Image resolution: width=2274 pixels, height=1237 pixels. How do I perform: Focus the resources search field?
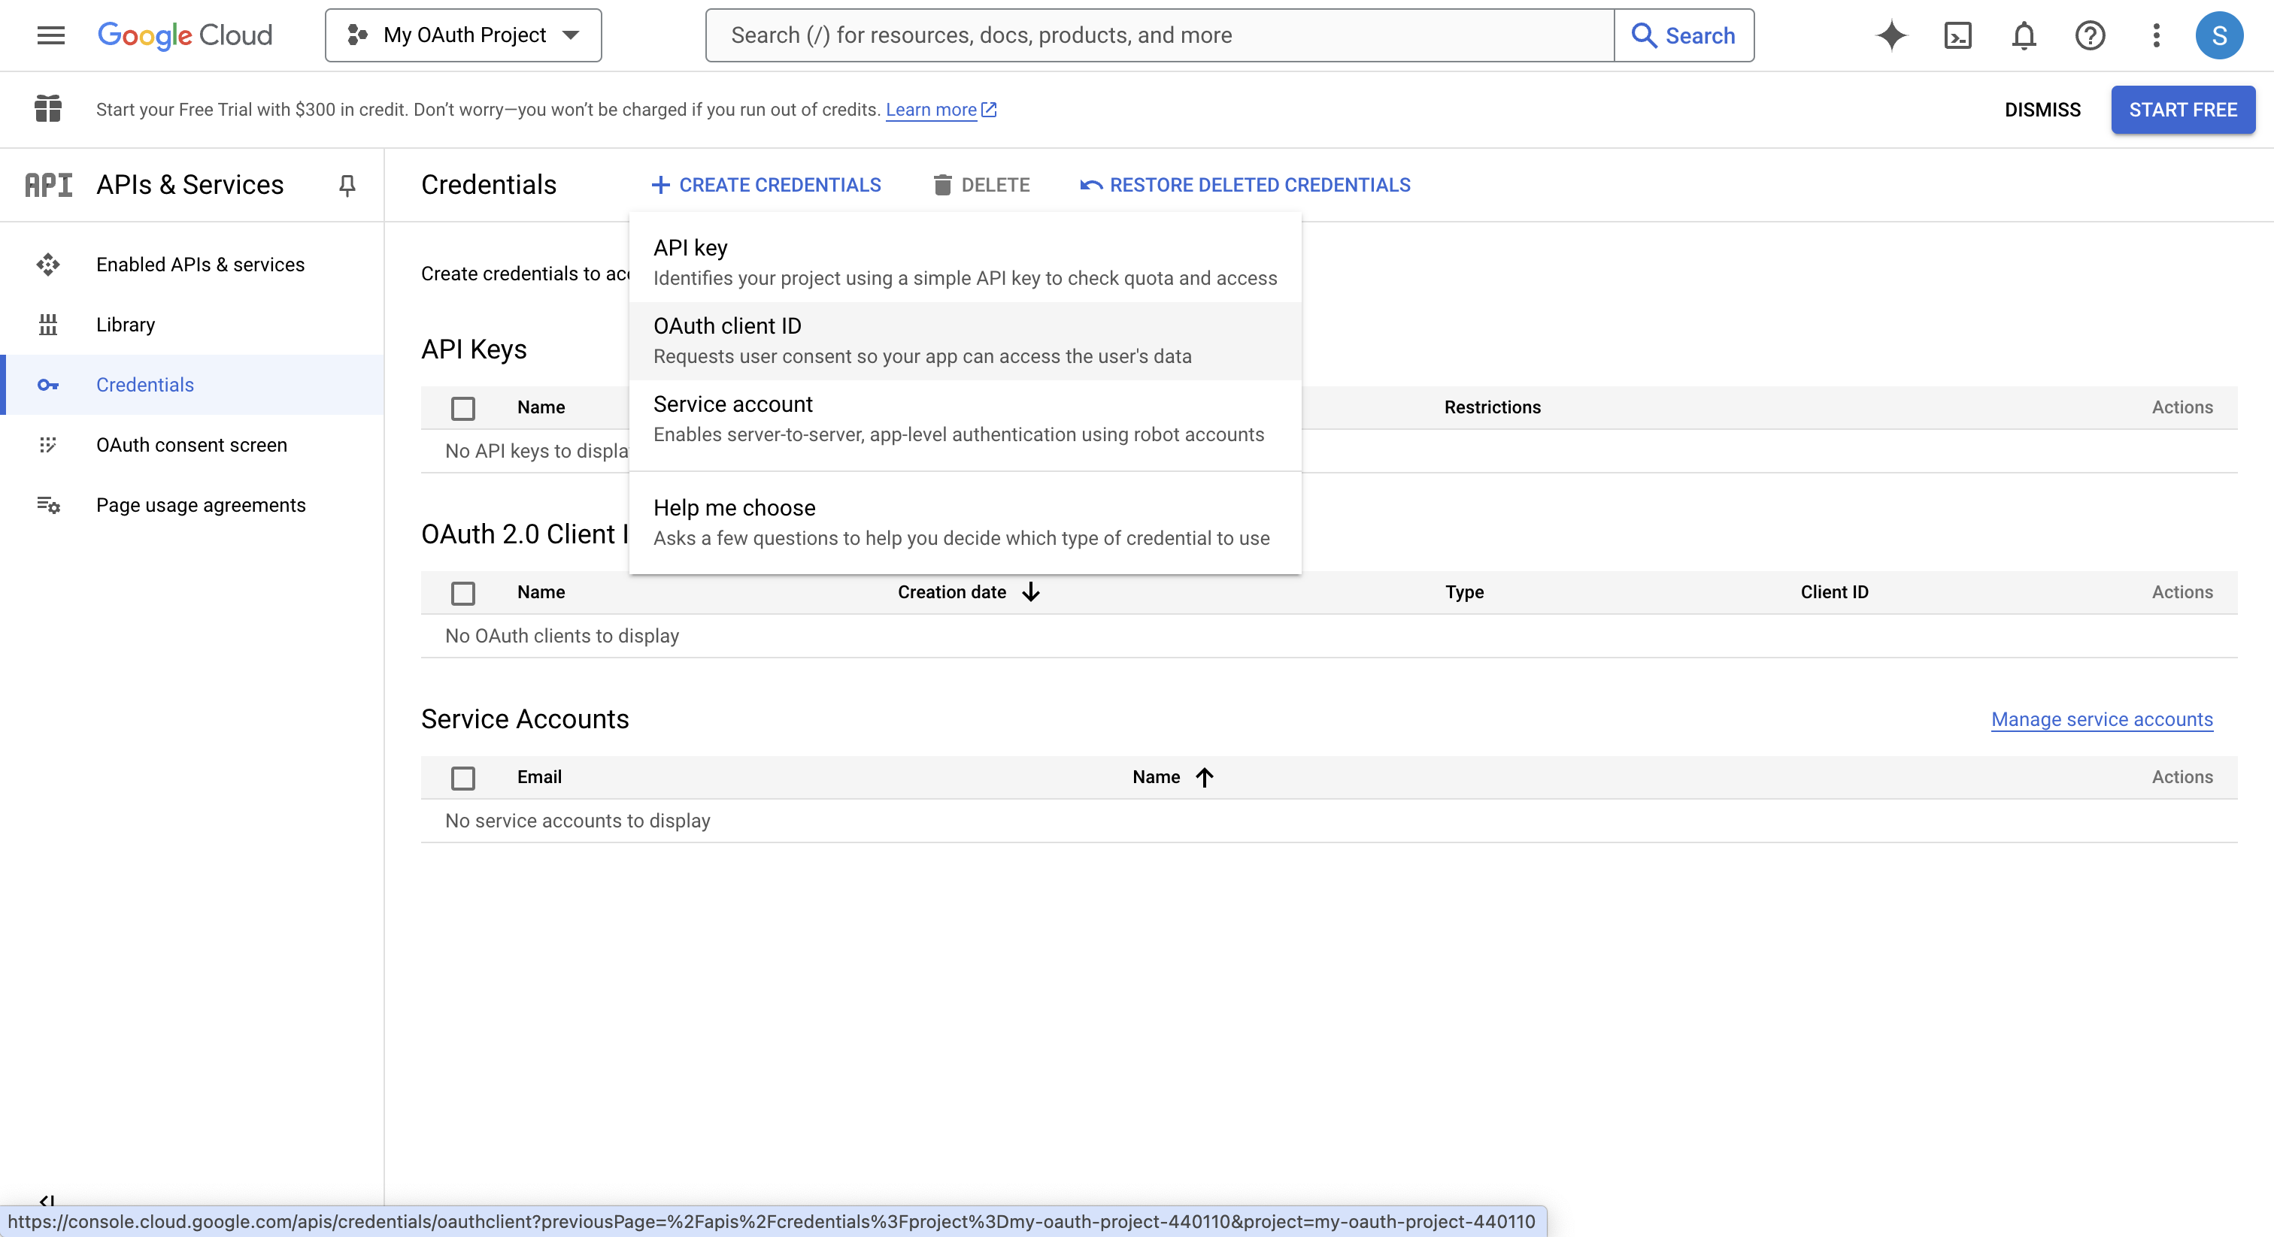tap(1158, 35)
